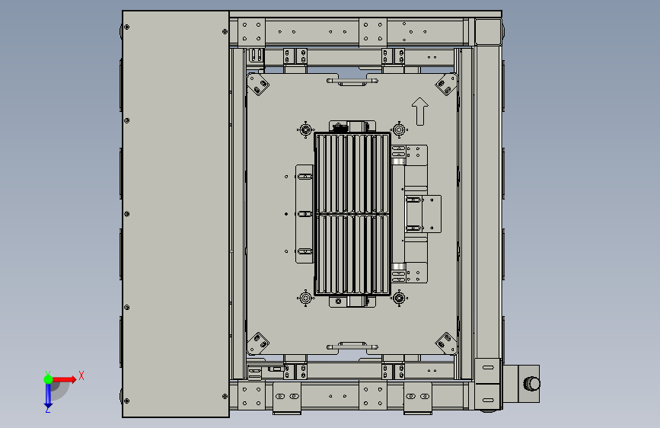Click the green Y axis origin dot
The image size is (660, 428).
tap(49, 379)
